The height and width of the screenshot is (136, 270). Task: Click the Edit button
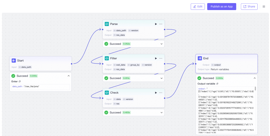point(198,6)
